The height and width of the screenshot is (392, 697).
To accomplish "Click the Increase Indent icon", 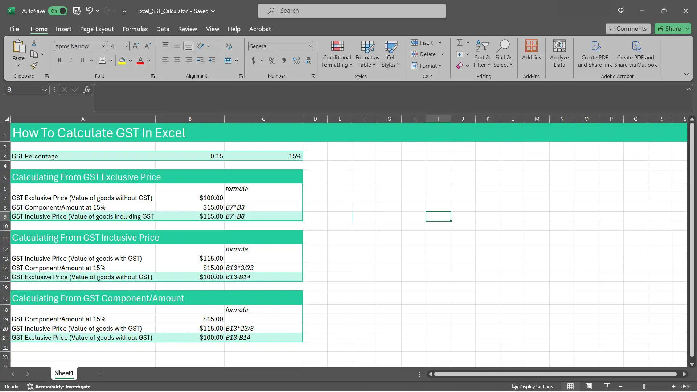I will click(212, 61).
